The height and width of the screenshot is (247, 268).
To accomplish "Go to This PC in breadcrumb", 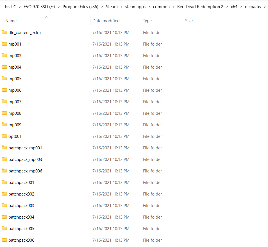I will point(9,7).
